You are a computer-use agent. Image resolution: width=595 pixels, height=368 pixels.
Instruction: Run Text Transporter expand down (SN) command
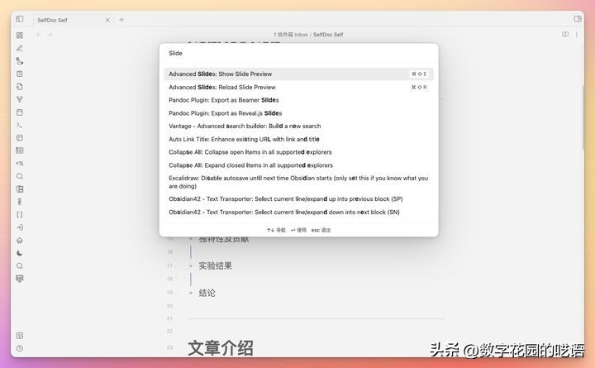coord(298,212)
